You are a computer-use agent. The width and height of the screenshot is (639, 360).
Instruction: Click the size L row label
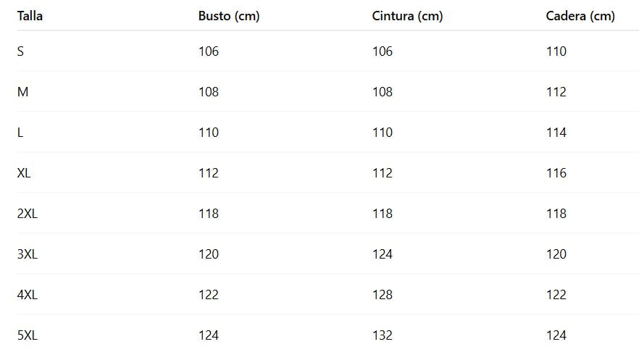click(x=20, y=133)
